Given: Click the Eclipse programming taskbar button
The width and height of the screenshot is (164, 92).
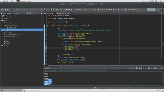Looking at the screenshot, I should 11,91.
